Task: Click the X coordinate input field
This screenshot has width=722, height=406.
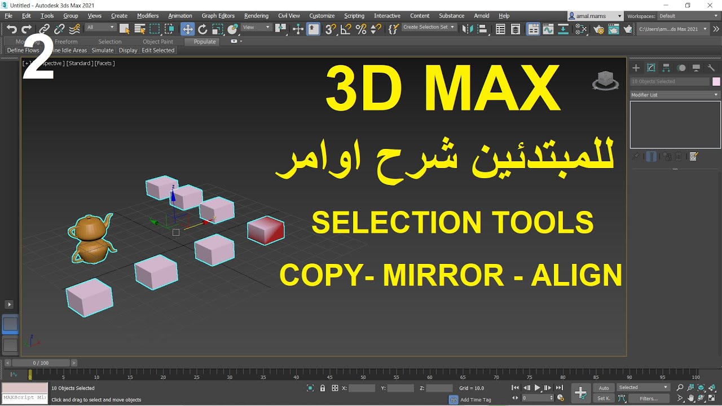Action: coord(362,388)
